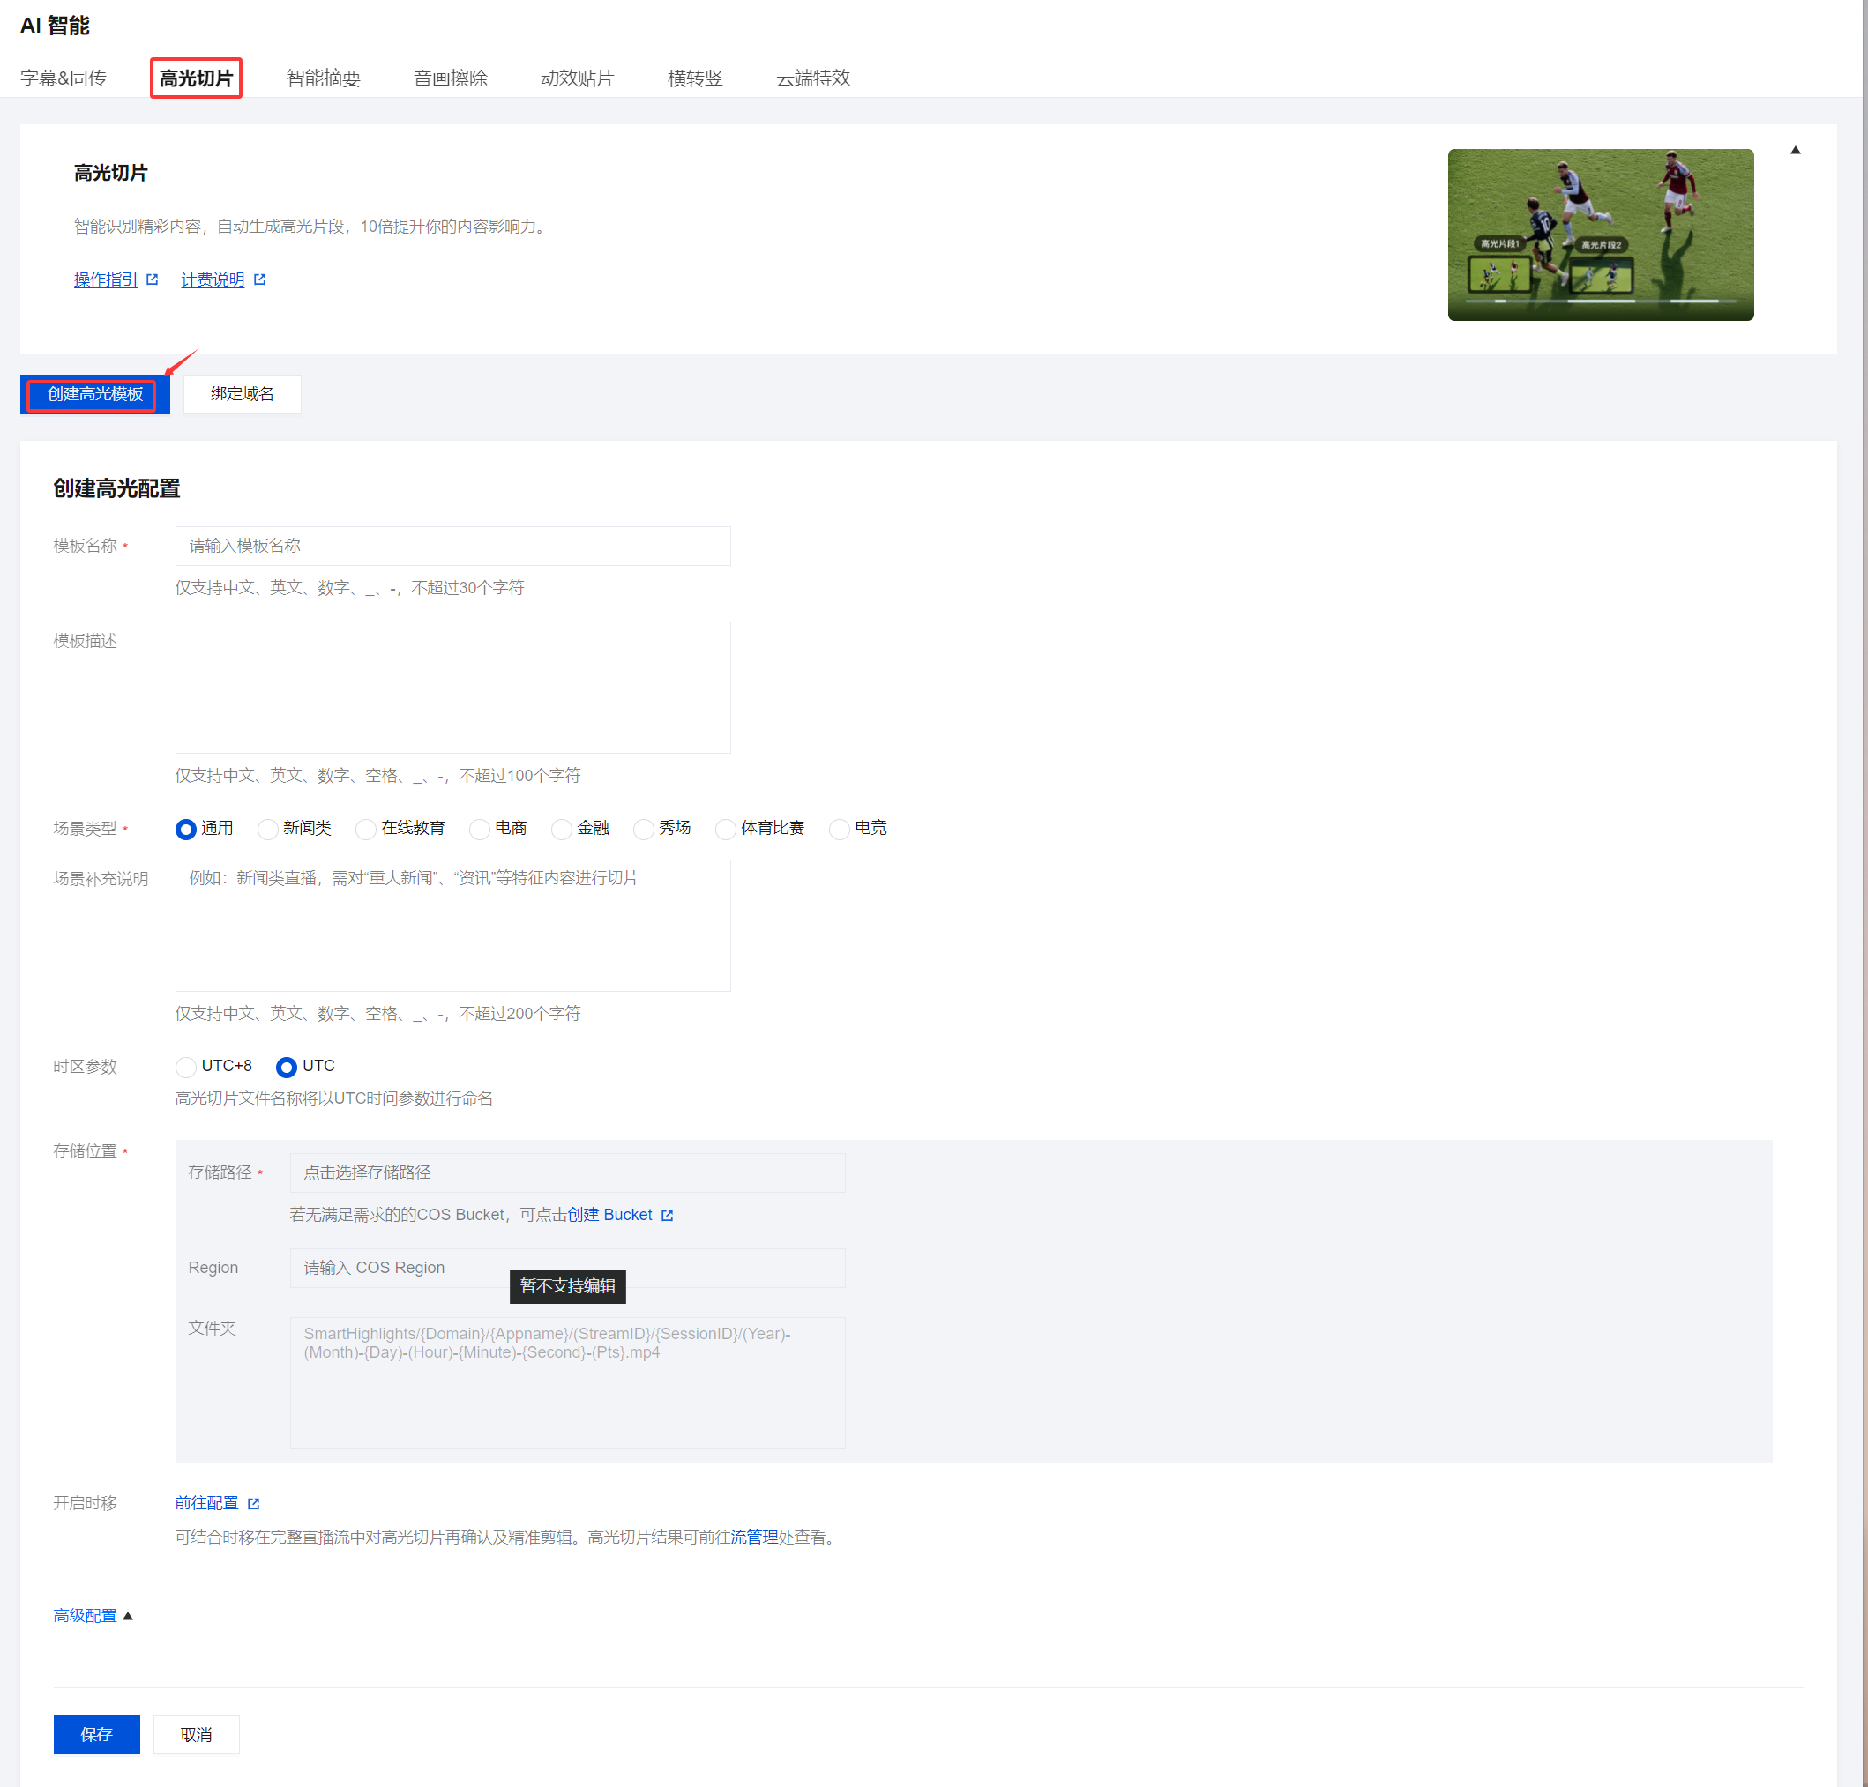Click the 绑定域名 button
The image size is (1868, 1787).
pos(242,394)
